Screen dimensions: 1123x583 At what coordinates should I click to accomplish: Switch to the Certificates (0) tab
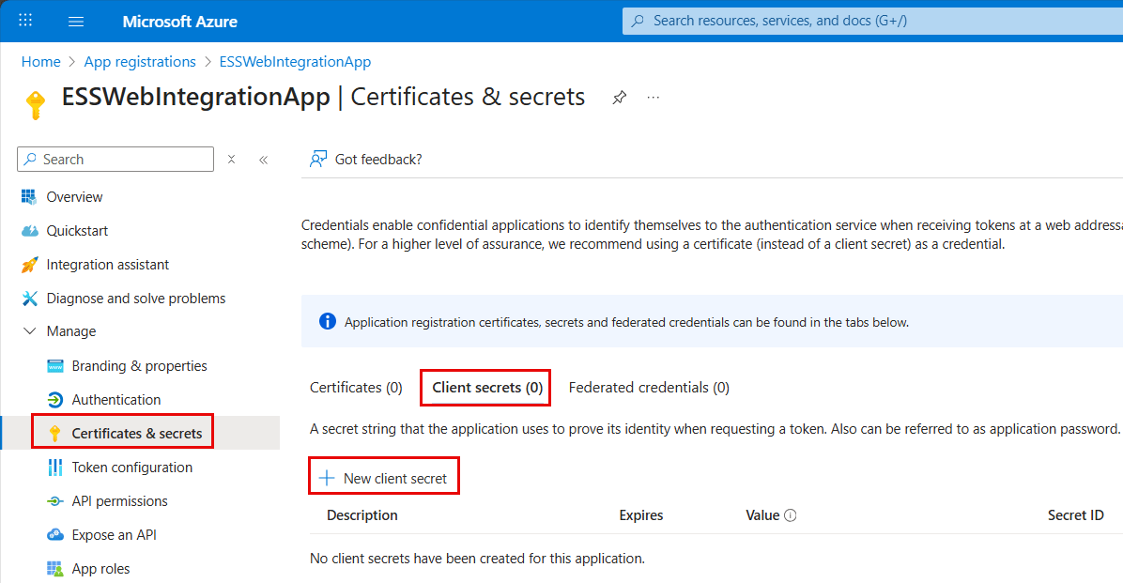click(x=356, y=388)
